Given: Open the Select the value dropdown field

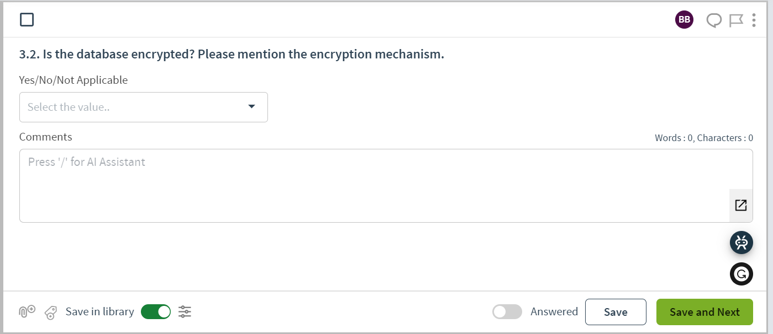Looking at the screenshot, I should 144,107.
